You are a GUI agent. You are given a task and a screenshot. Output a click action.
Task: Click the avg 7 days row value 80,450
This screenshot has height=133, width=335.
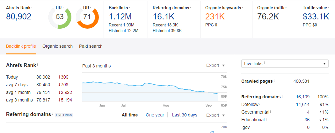coord(43,85)
